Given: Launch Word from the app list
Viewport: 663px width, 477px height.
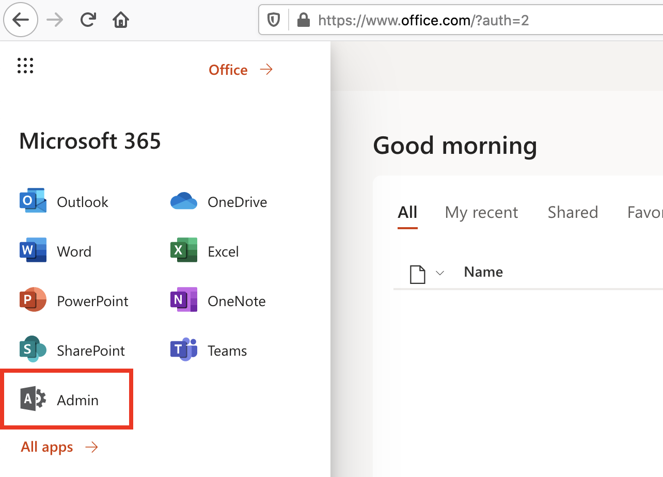Looking at the screenshot, I should (33, 251).
